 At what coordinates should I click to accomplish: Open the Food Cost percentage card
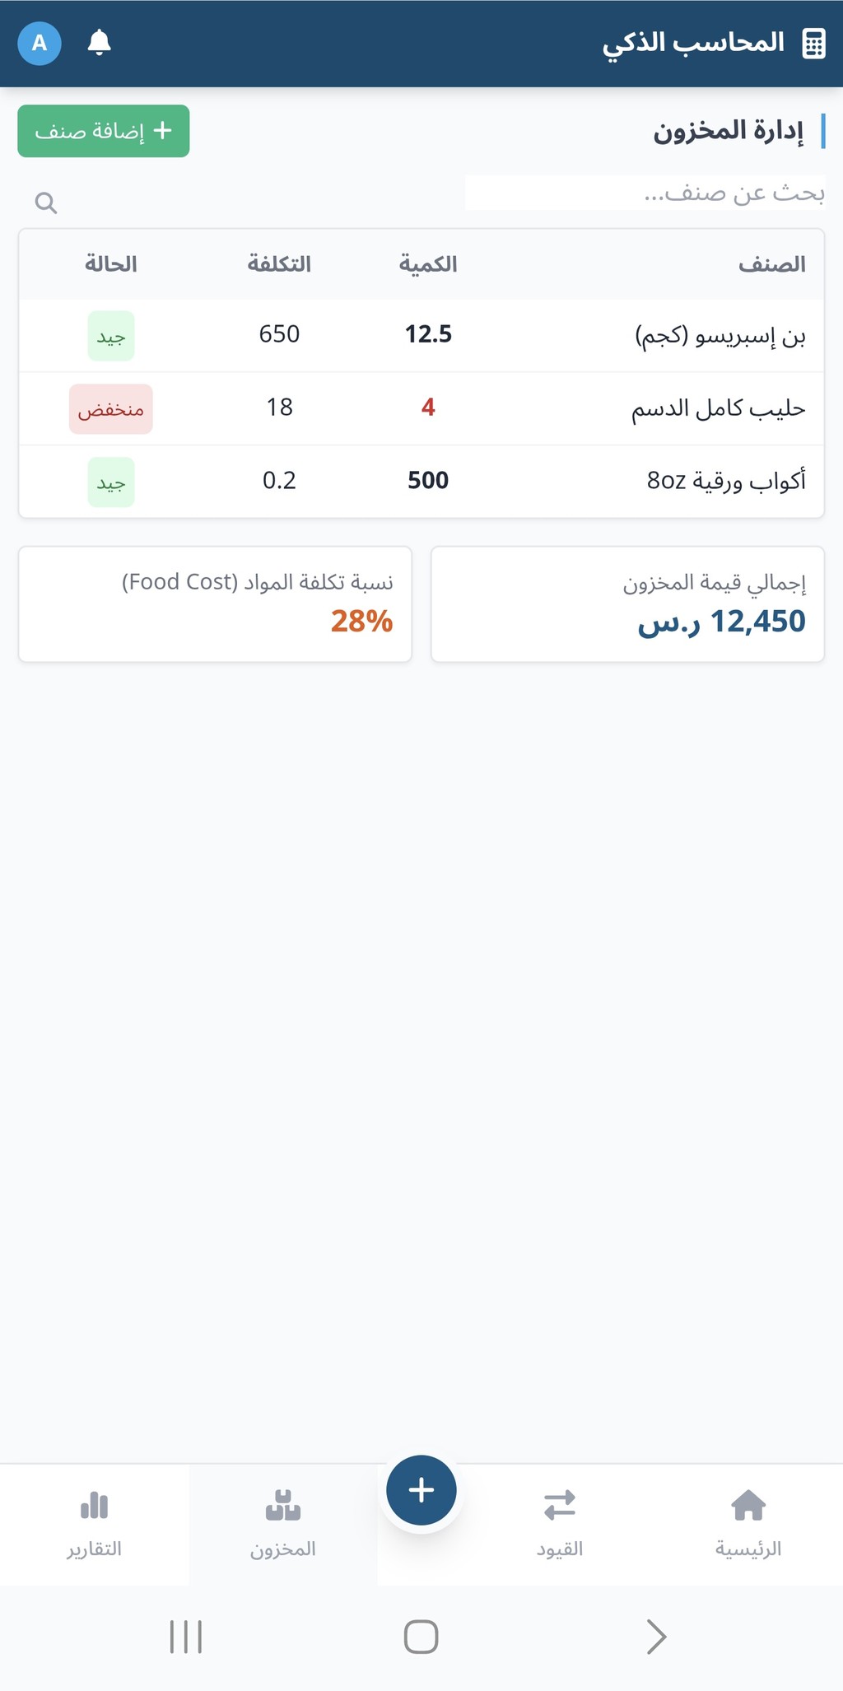215,604
